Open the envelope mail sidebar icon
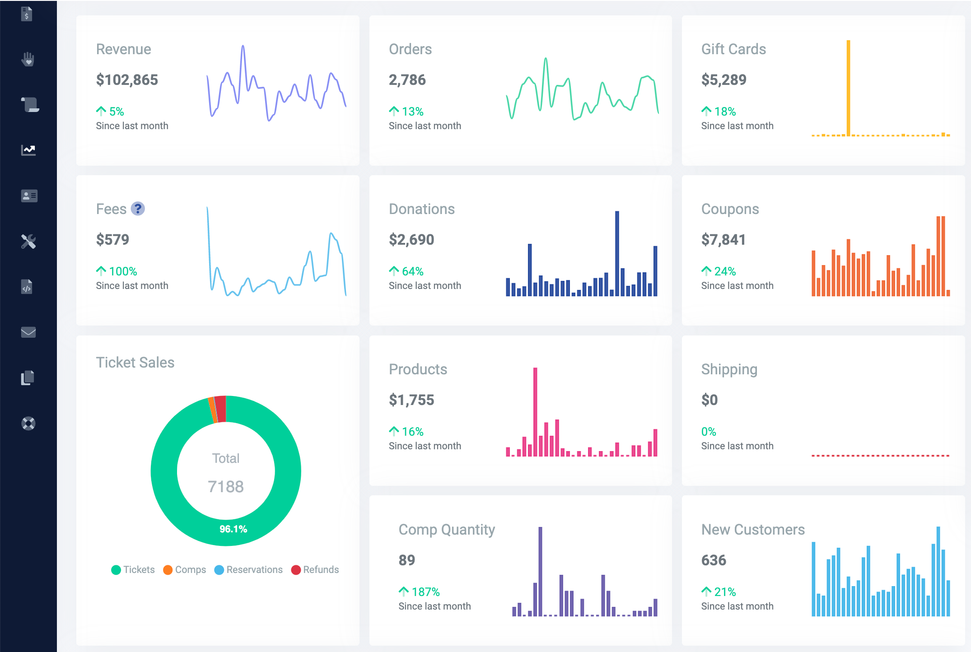 [x=28, y=332]
